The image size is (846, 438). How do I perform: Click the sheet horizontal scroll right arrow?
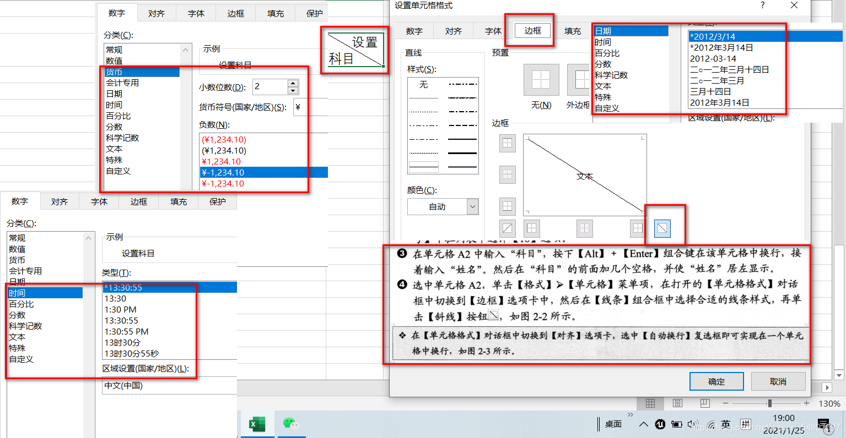[x=827, y=388]
